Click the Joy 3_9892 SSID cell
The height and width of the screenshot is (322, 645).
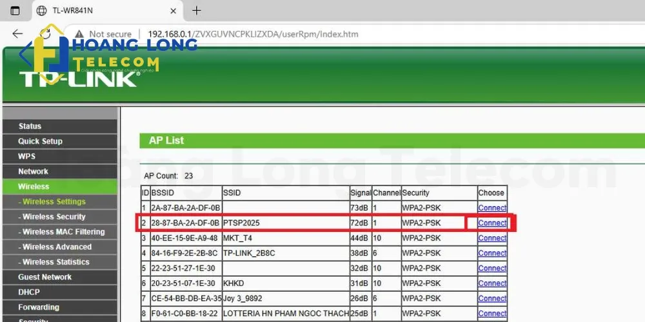coord(286,299)
